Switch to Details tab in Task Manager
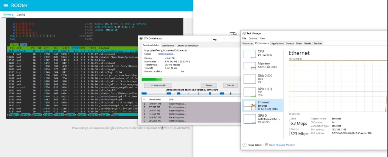The image size is (388, 157). 308,43
